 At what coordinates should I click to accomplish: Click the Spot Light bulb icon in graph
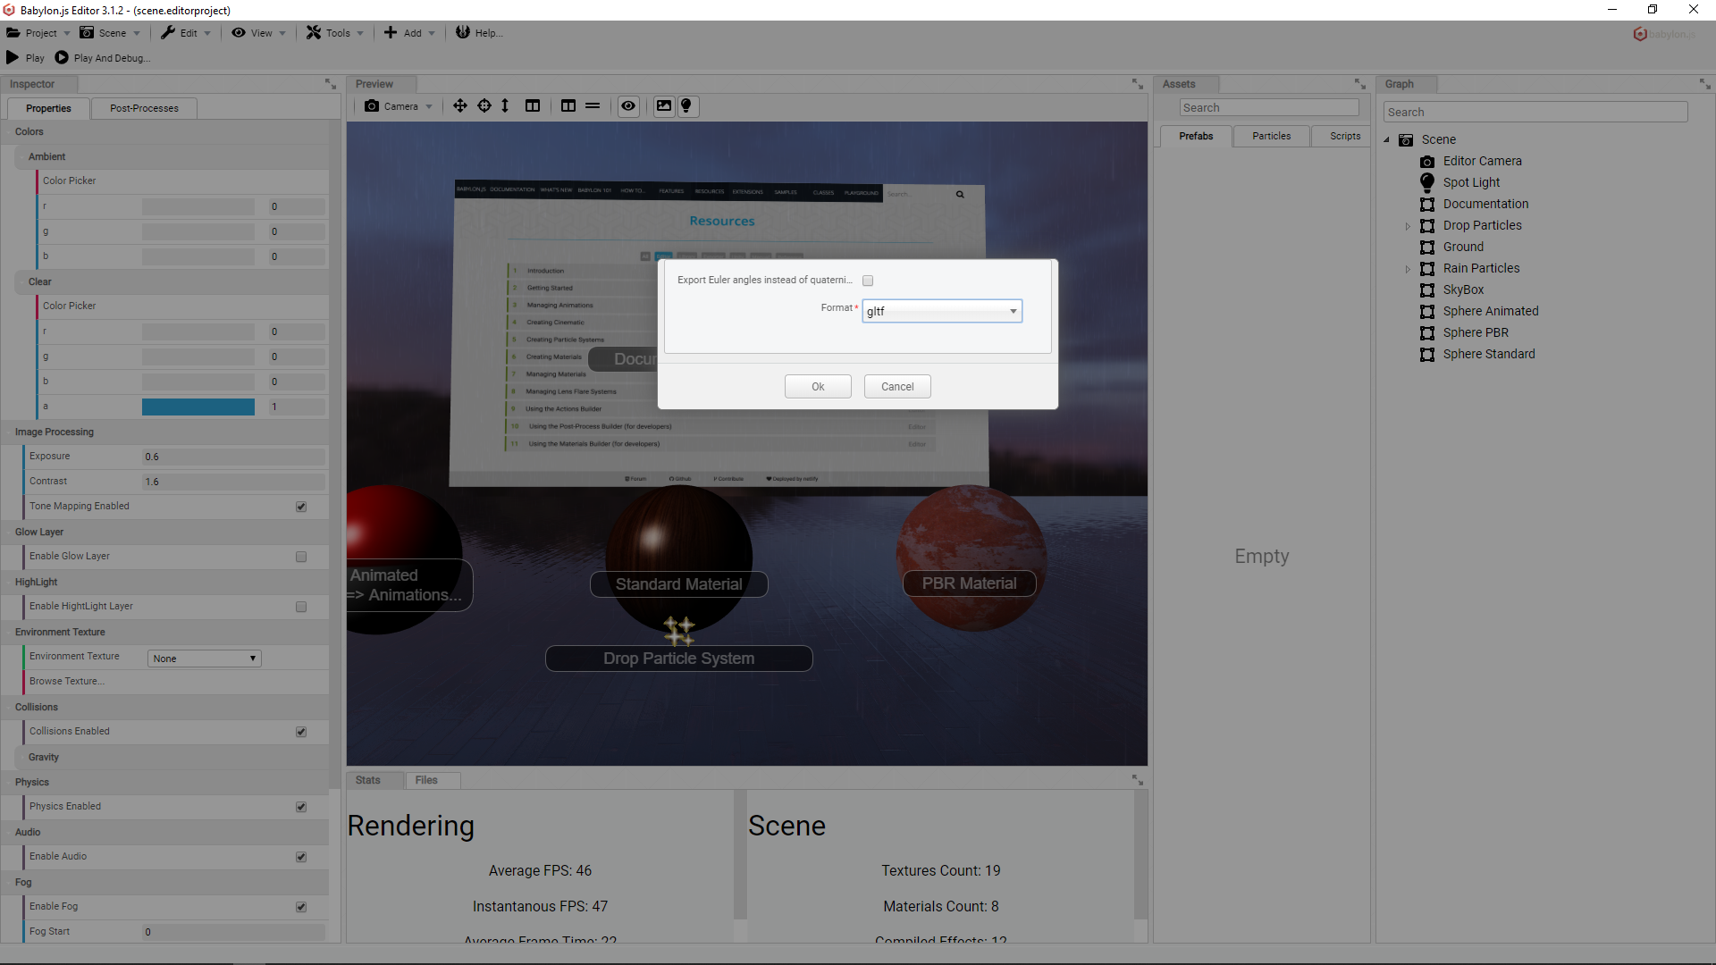1427,182
